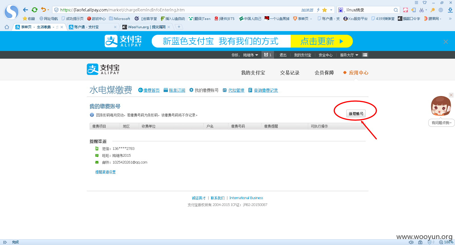Open dropdown arrow beside the undo icon

(48, 10)
